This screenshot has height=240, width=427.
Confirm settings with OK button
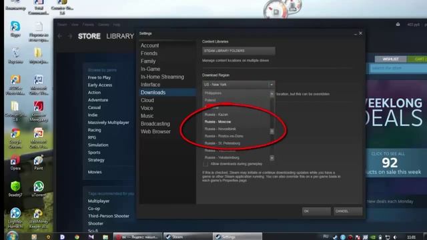(x=316, y=211)
